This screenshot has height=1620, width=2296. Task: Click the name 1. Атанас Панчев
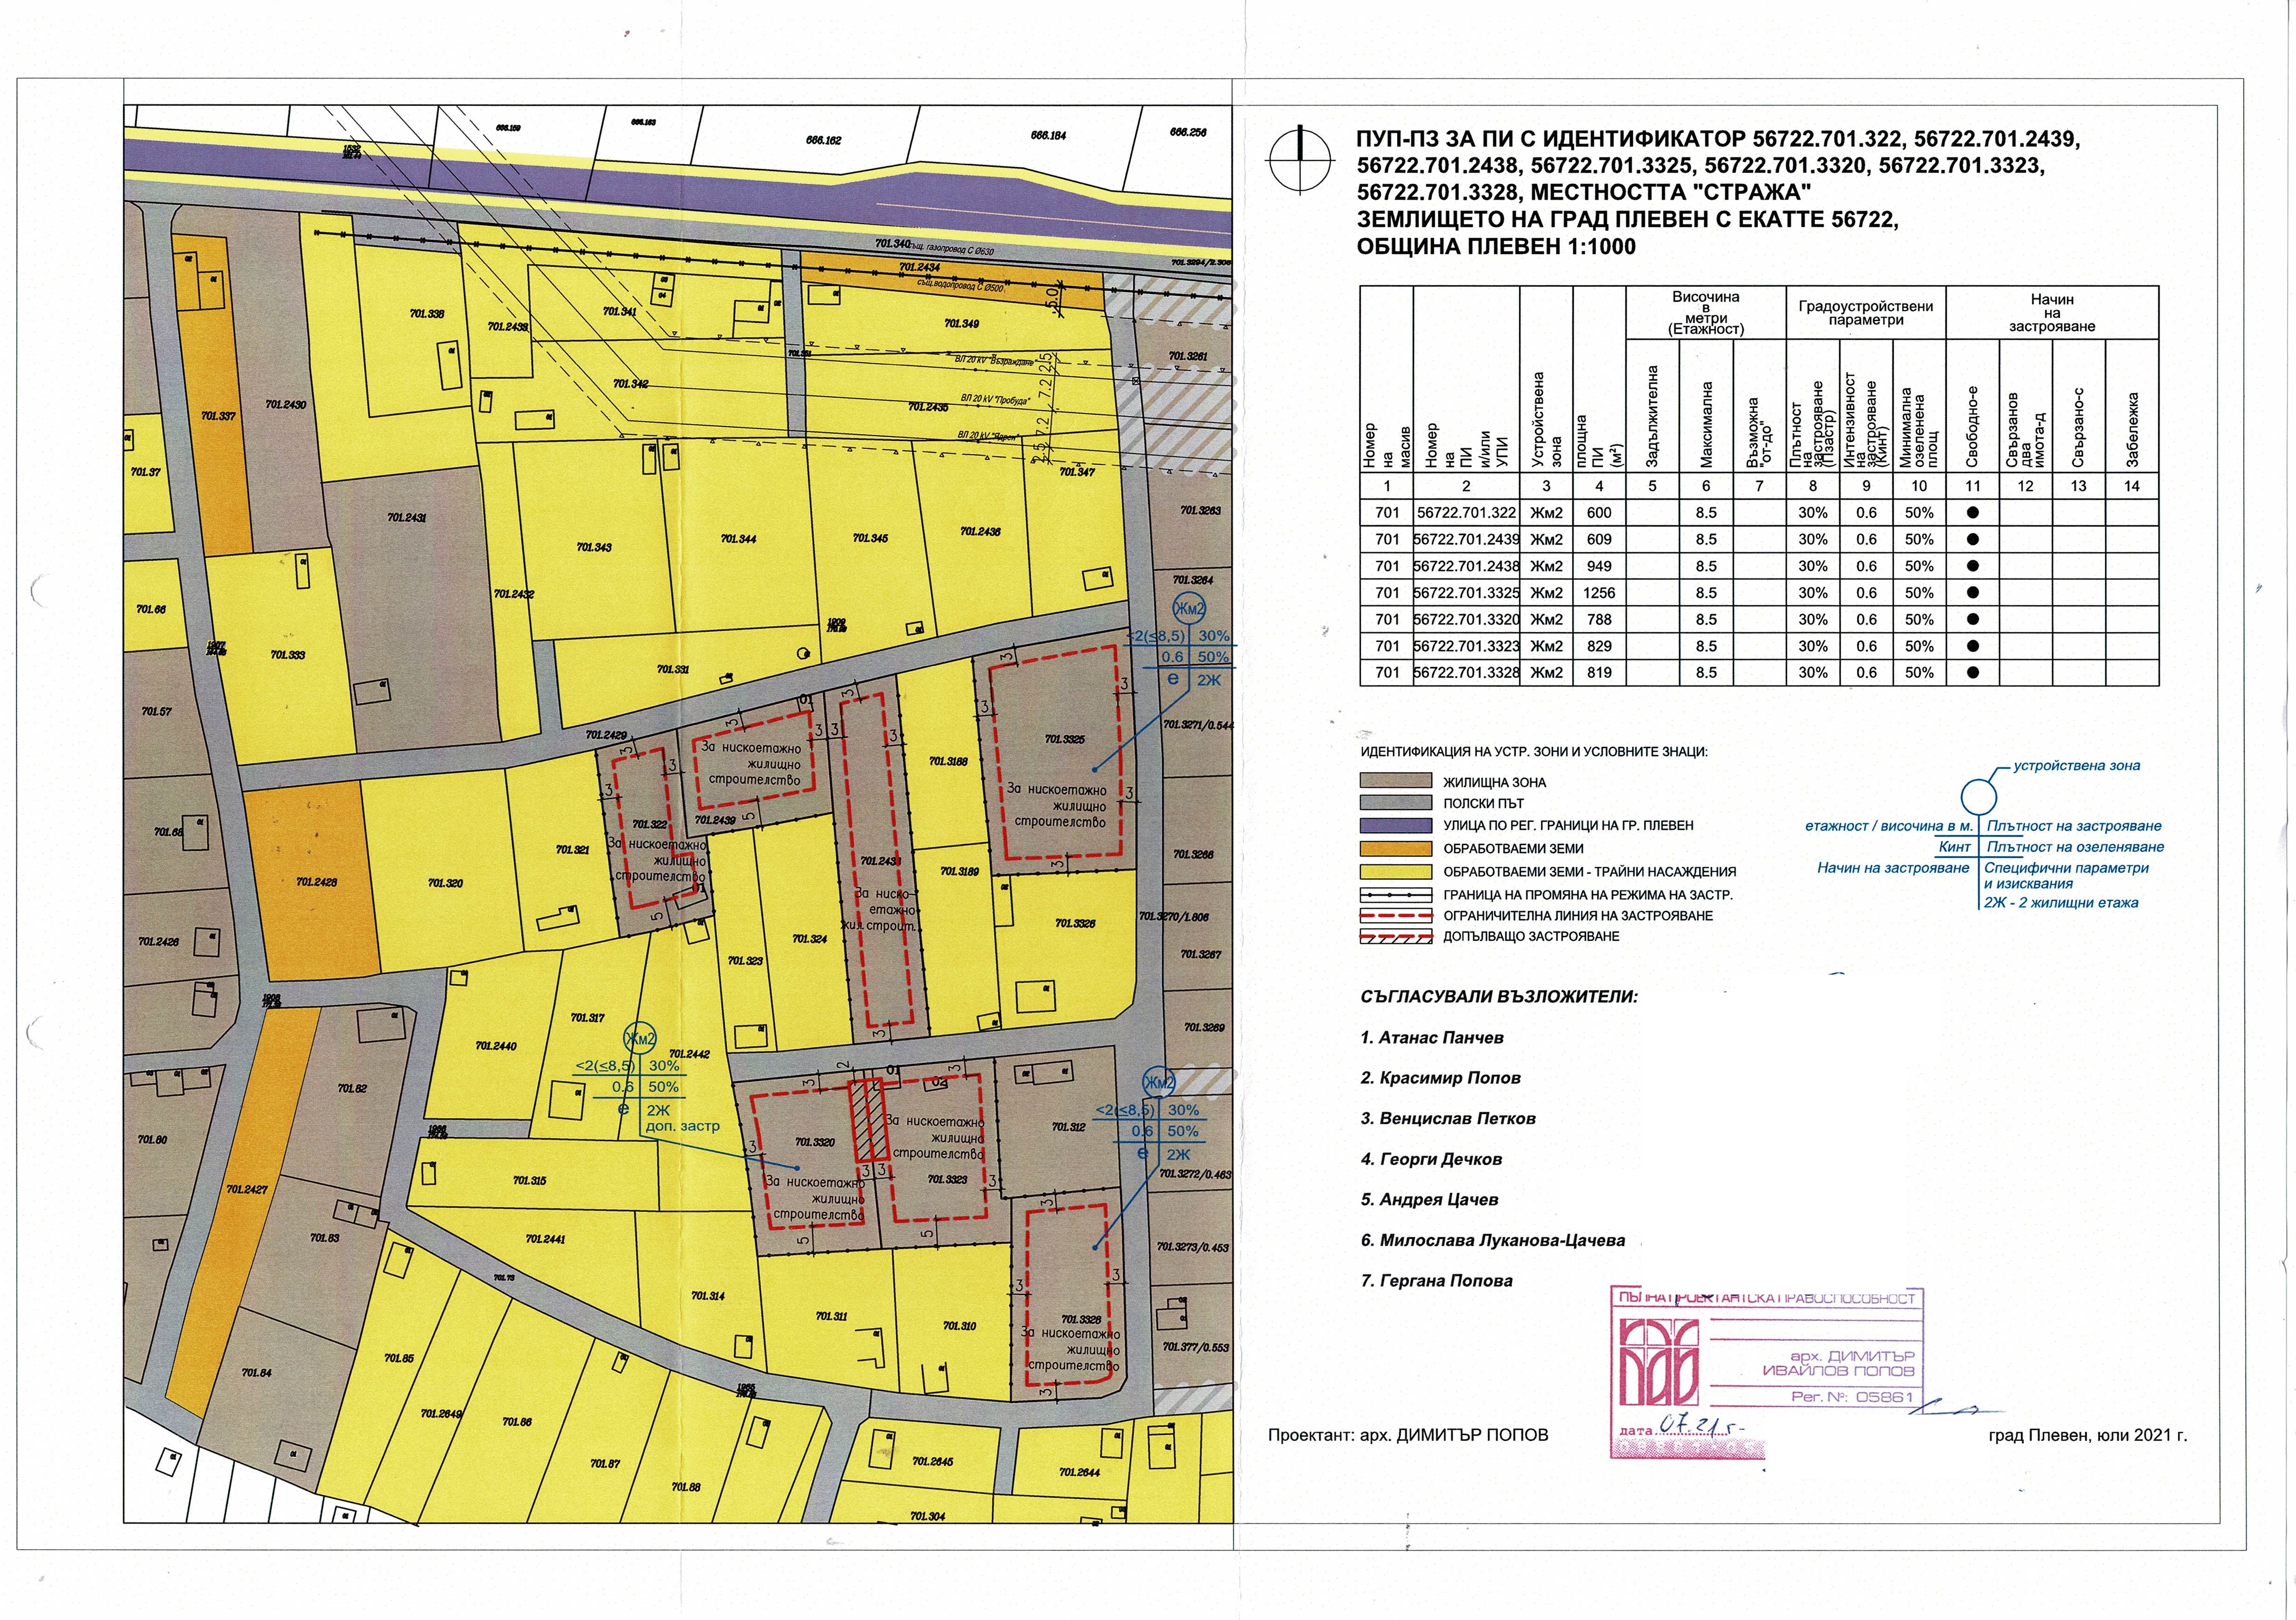pos(1431,1038)
